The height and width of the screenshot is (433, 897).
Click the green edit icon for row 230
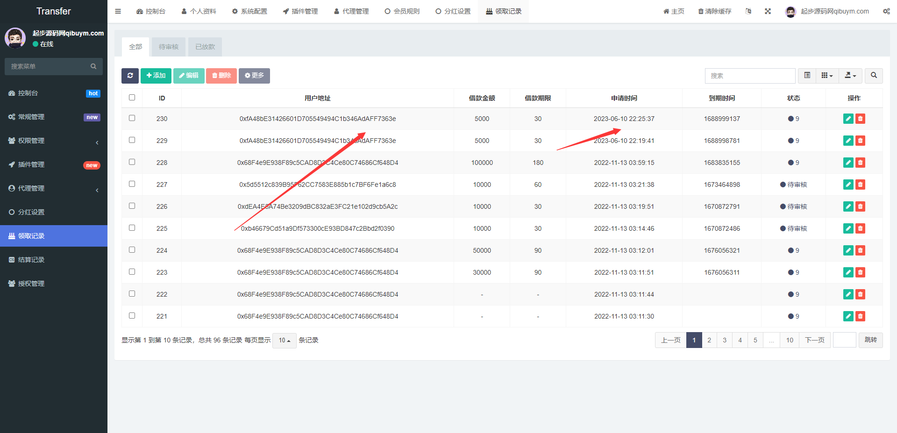point(848,119)
